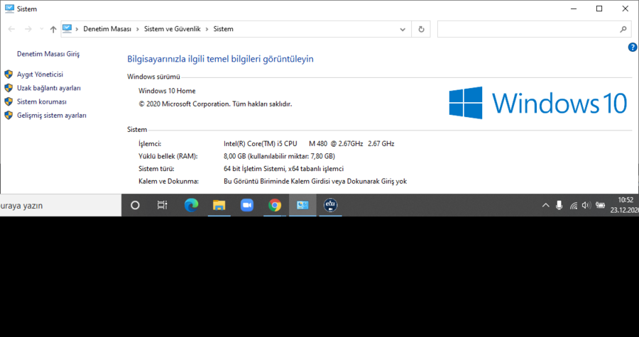Click the back navigation arrow

11,29
